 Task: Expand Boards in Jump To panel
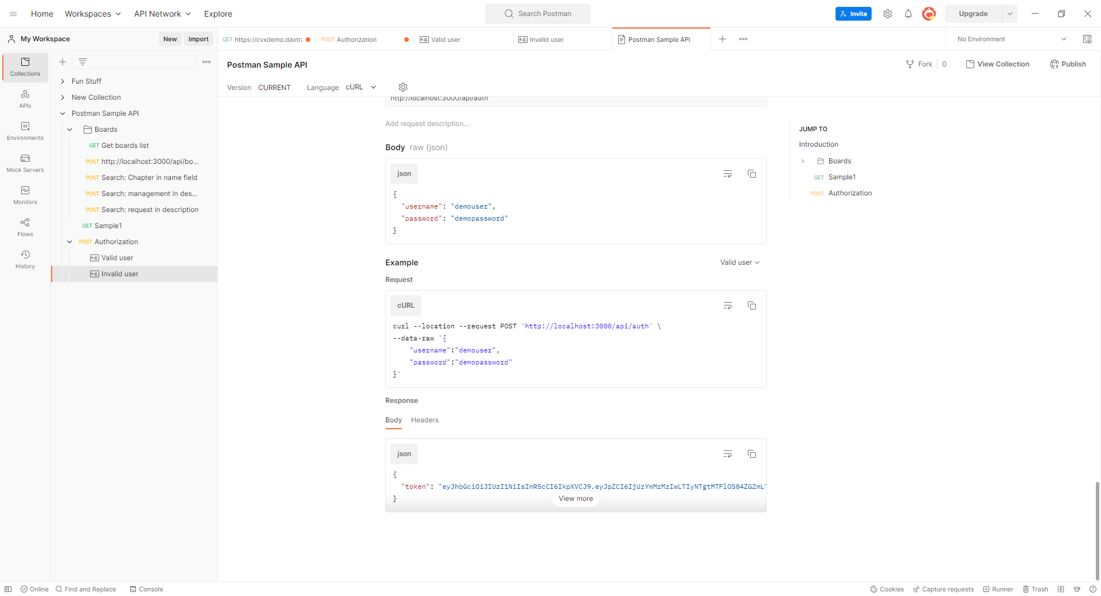[x=803, y=161]
